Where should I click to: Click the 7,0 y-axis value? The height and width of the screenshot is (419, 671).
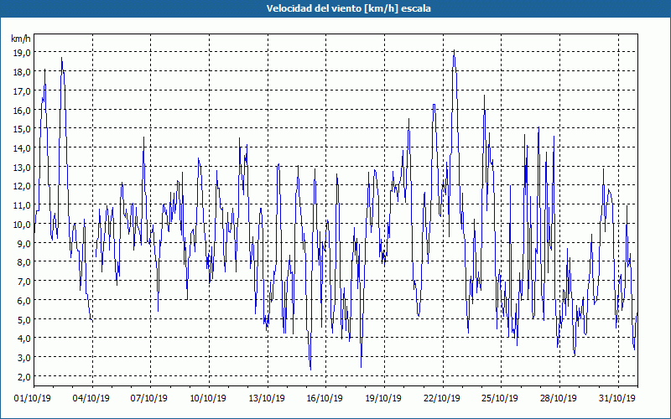[x=24, y=282]
